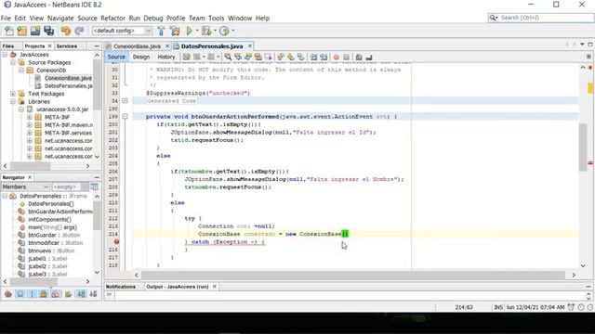
Task: Click the Previous Bookmark icon
Action: point(281,57)
